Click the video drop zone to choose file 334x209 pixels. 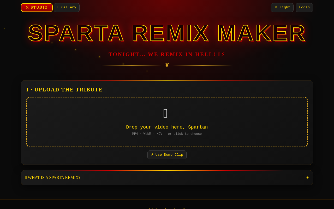tap(167, 122)
